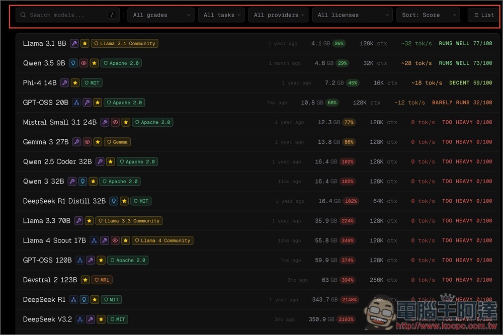Click the eye vision icon on Llama 4 Scout 17B
Screen dimensions: 503x335
pyautogui.click(x=115, y=240)
